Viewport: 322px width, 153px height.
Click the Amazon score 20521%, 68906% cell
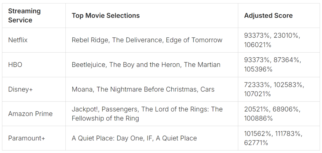(x=279, y=114)
